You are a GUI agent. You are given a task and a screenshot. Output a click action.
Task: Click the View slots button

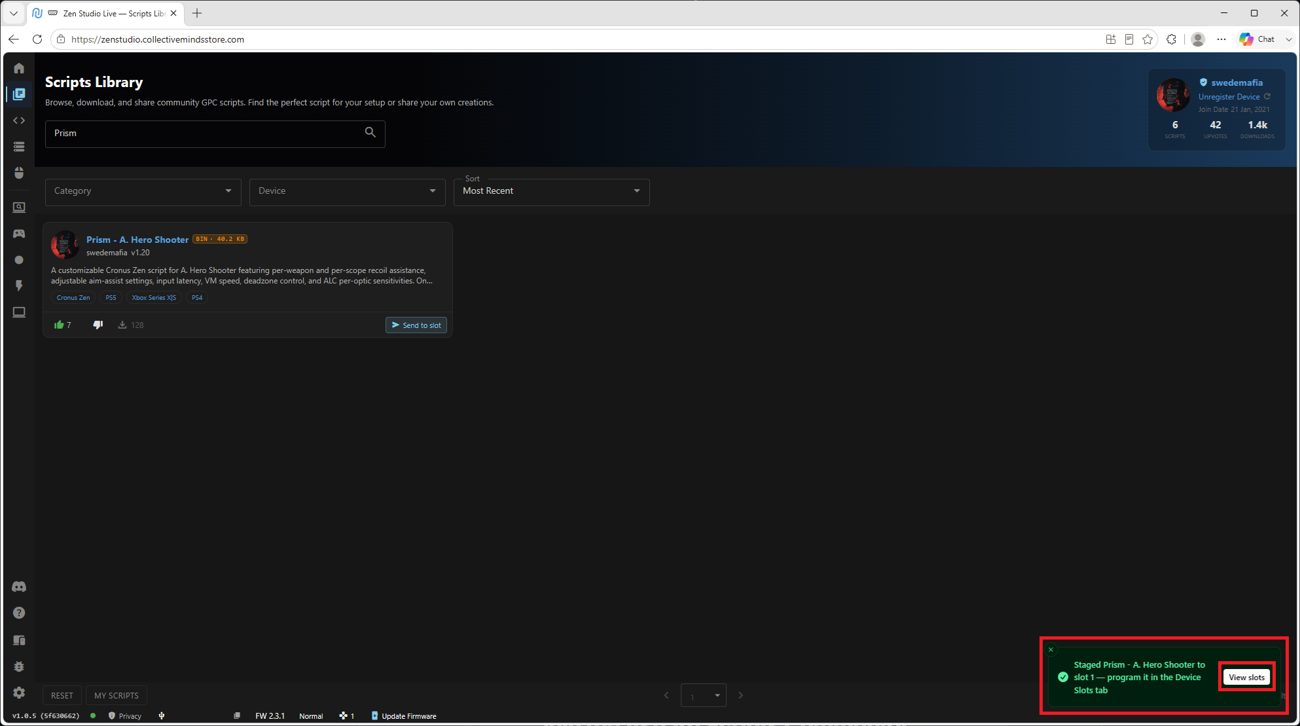click(x=1246, y=677)
